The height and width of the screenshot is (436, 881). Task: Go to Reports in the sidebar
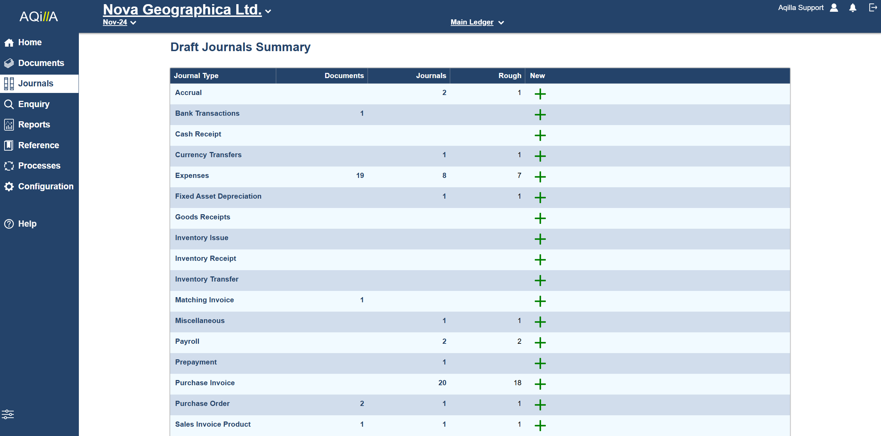click(x=34, y=124)
